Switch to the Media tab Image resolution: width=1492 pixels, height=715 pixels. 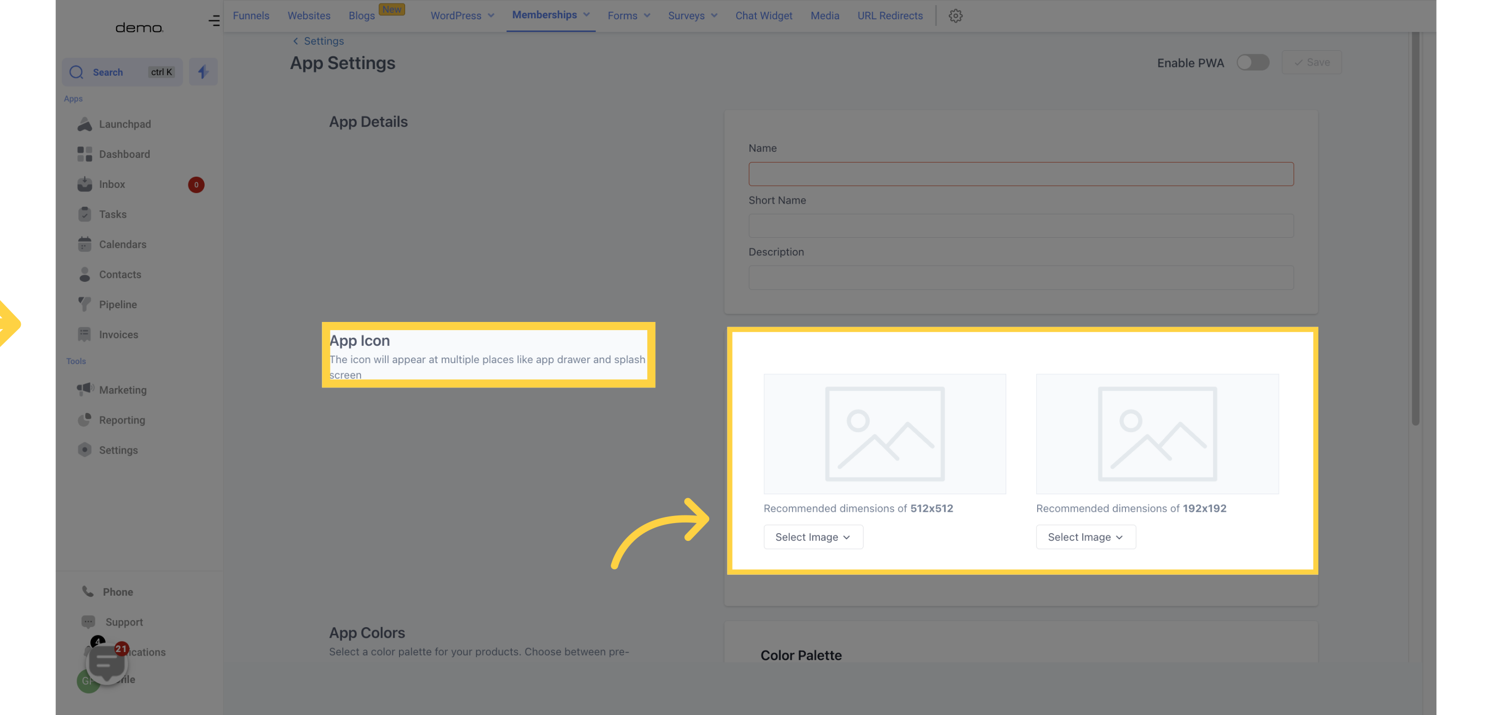coord(825,16)
